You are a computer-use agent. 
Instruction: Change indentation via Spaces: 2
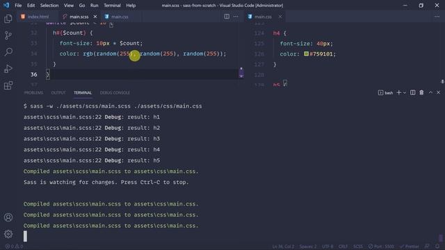pyautogui.click(x=307, y=247)
